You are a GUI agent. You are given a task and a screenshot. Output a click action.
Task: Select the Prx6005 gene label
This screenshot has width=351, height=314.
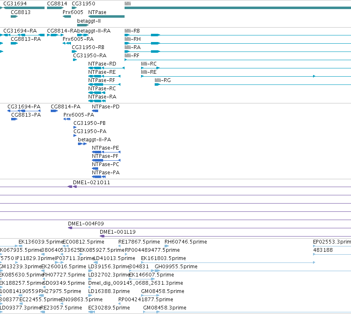pos(73,12)
